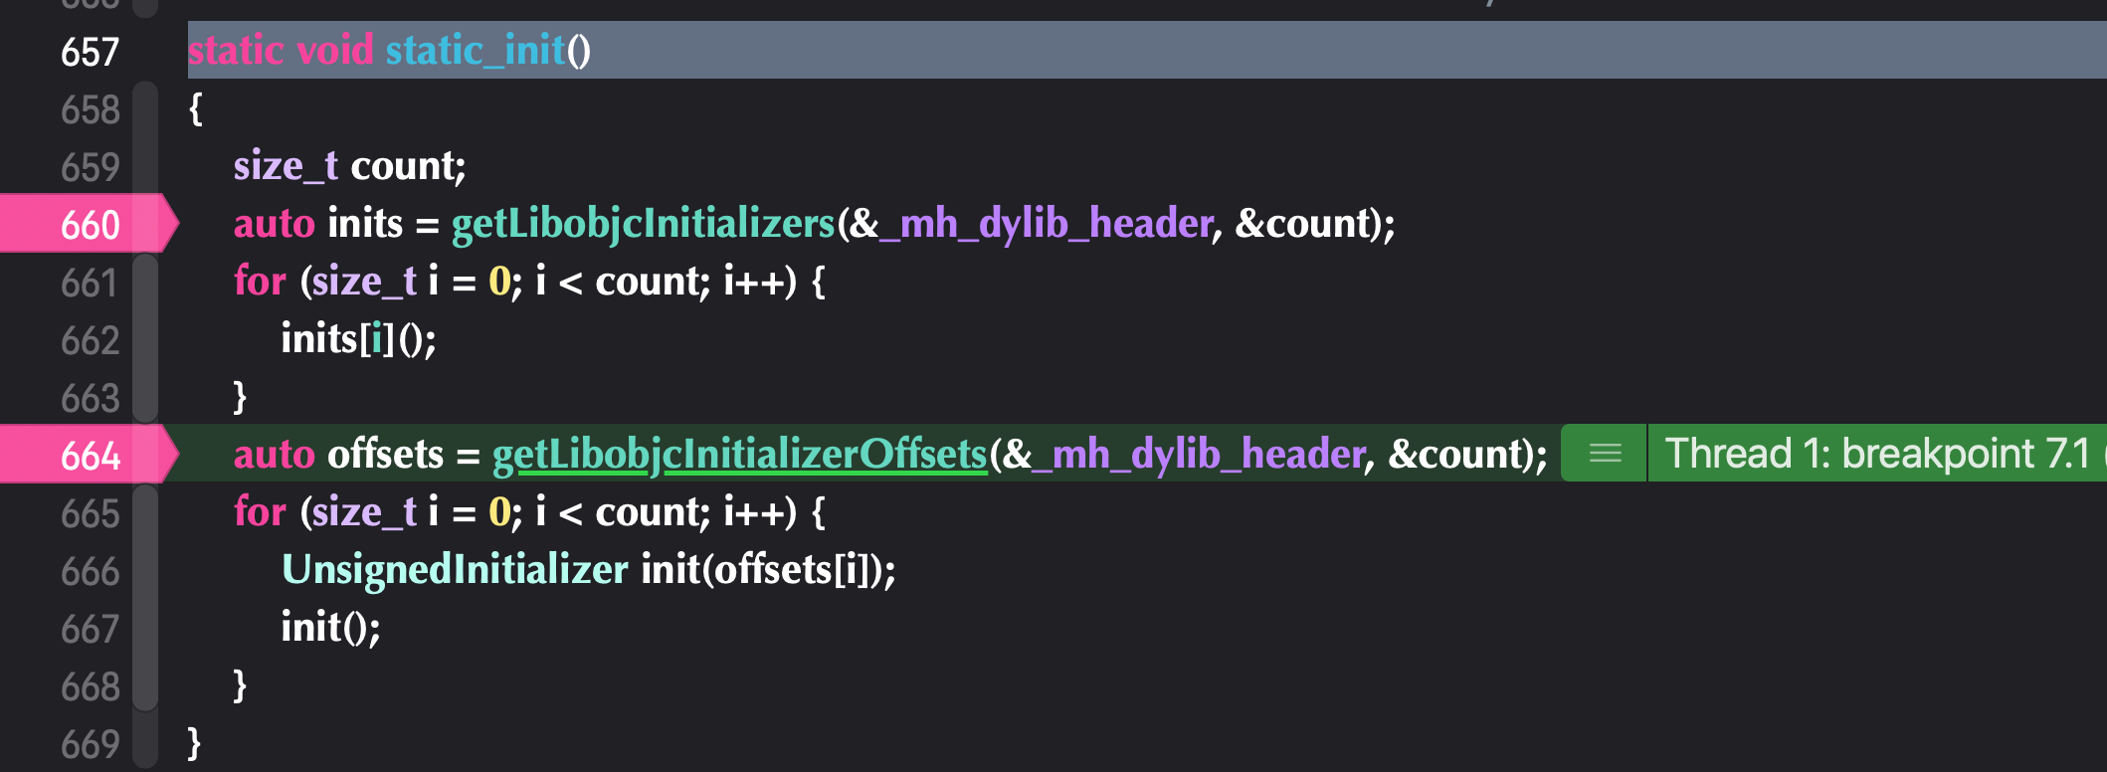Click line number 659 in the gutter
Screen dimensions: 2107x772
click(90, 167)
